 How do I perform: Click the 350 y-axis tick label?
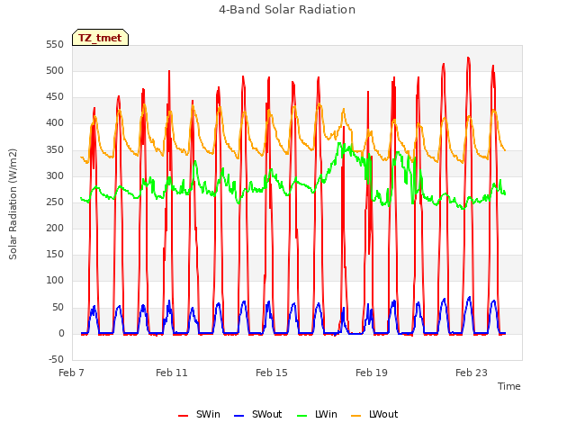point(55,150)
